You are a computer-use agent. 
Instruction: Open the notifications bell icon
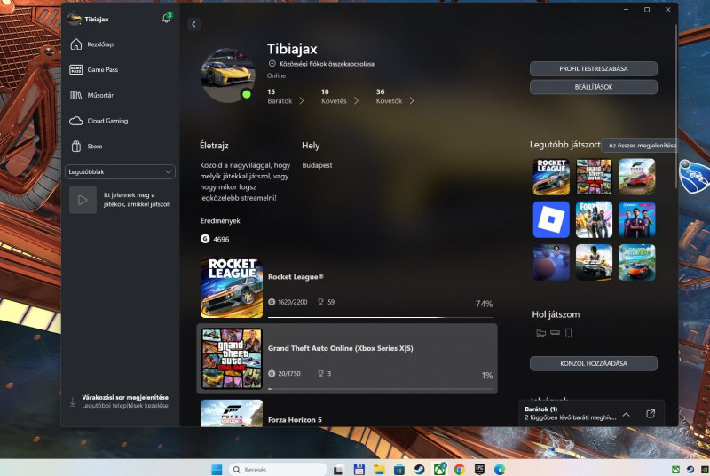(x=167, y=18)
